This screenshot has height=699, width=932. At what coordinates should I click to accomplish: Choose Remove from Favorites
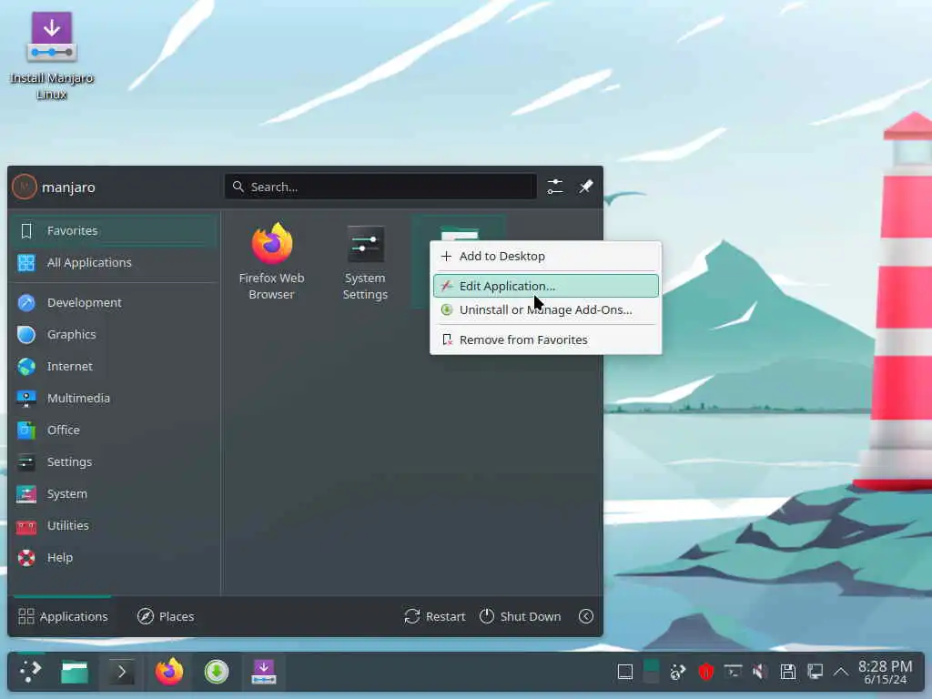546,340
